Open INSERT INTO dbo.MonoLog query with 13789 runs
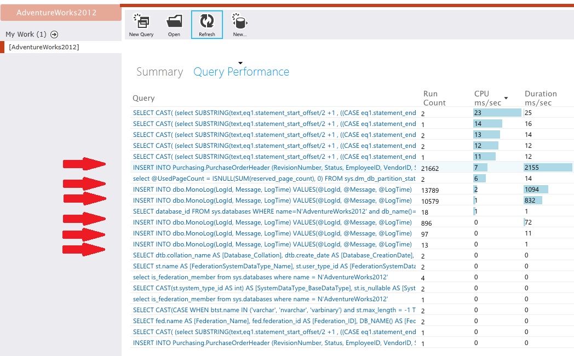Screen dimensions: 574x356 pyautogui.click(x=272, y=190)
